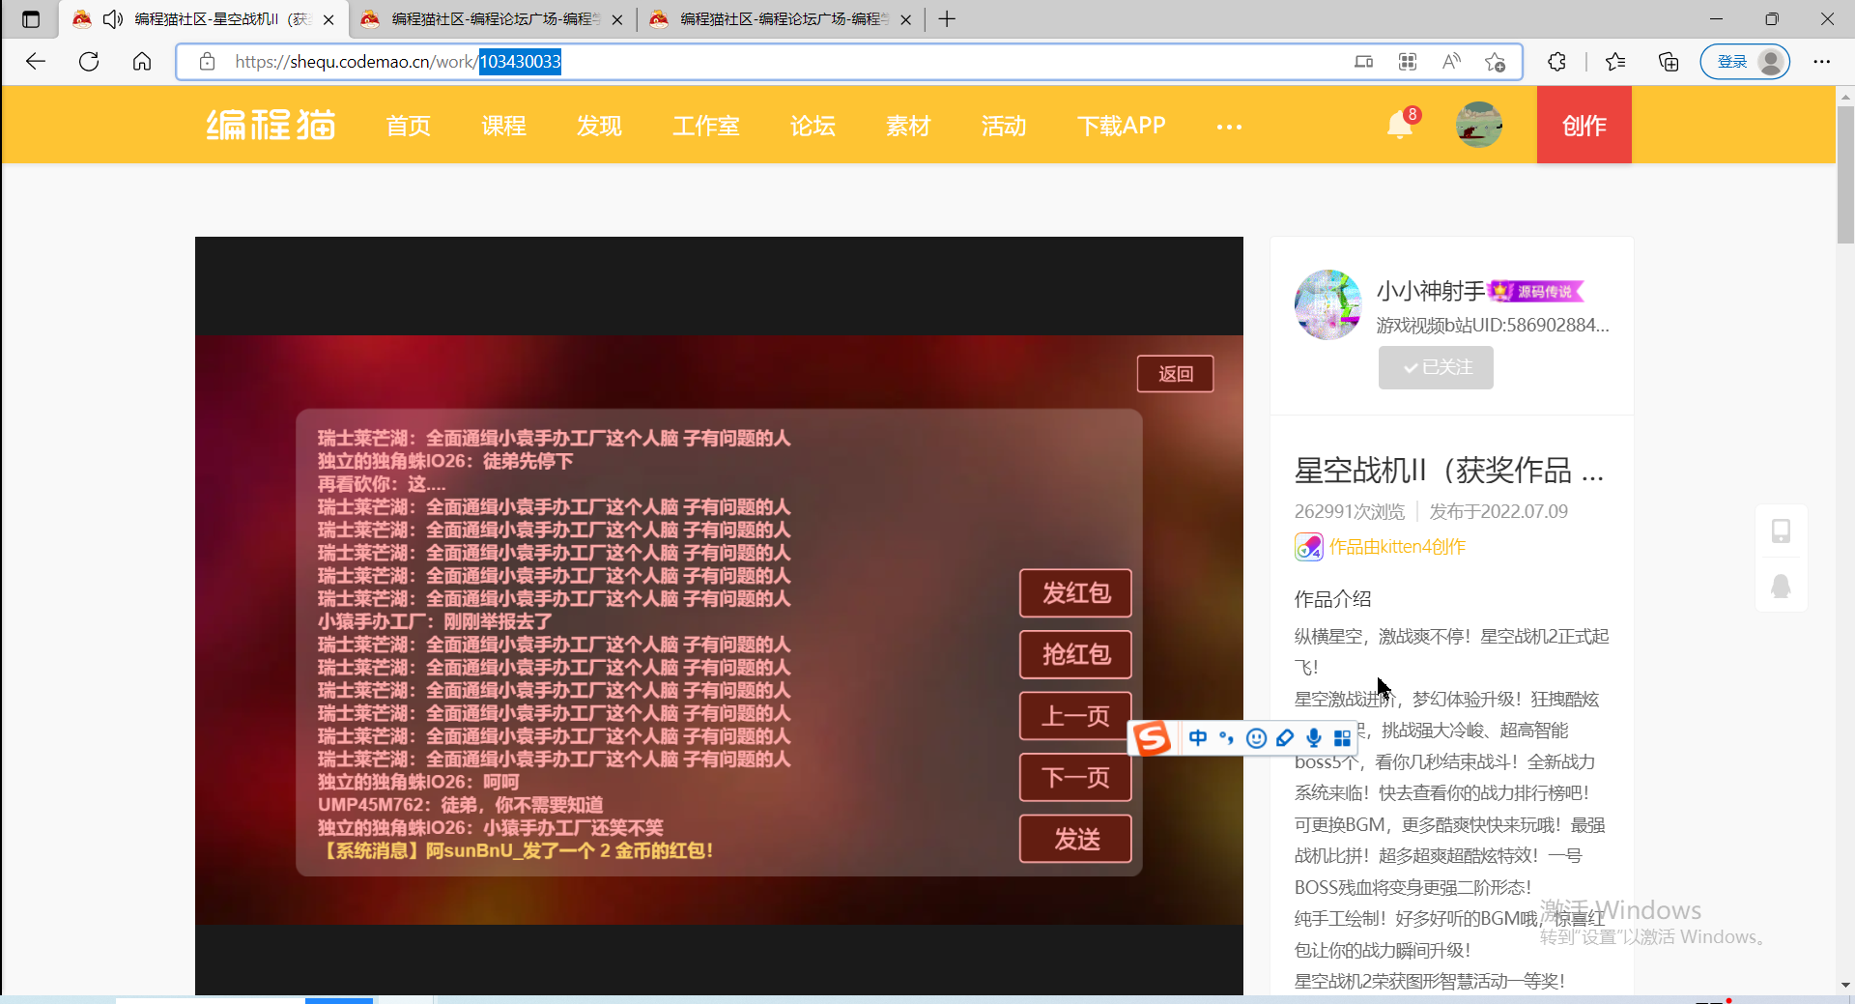Click the 登录 browser profile button
The image size is (1855, 1004).
[1745, 62]
